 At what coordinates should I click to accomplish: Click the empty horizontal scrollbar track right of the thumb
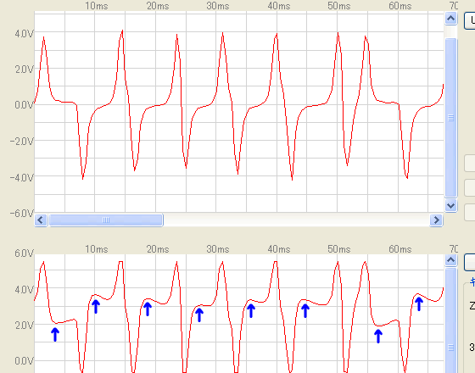coord(296,220)
